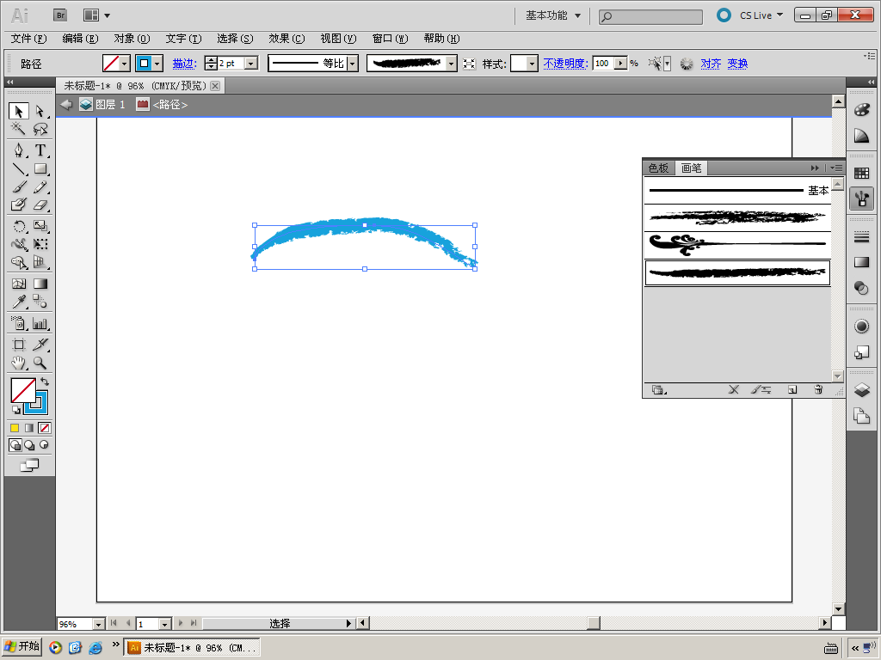
Task: Click the Delete Brush trash icon
Action: 819,389
